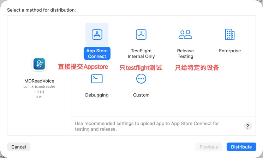Choose the Debugging terminal icon
This screenshot has width=263, height=158.
(x=97, y=79)
